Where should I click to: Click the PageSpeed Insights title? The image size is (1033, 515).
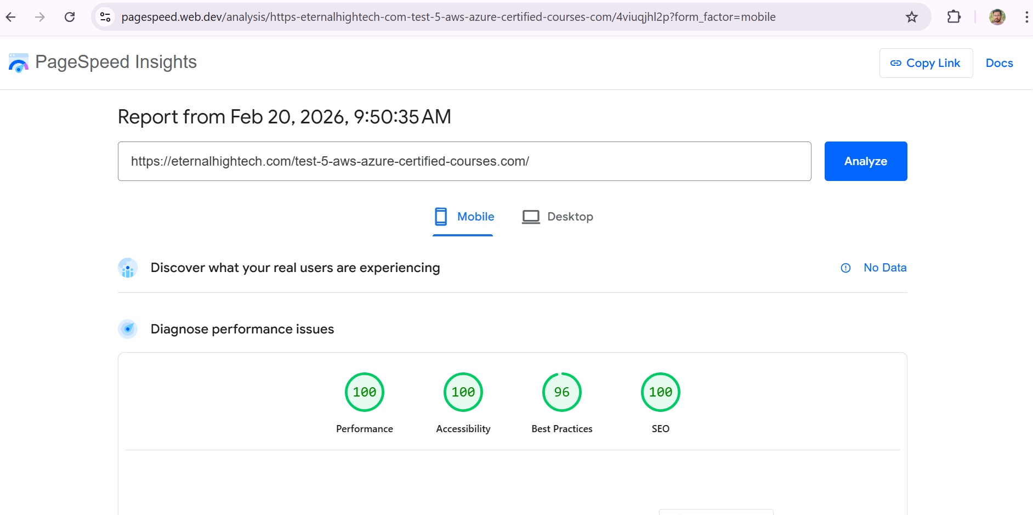pyautogui.click(x=116, y=62)
